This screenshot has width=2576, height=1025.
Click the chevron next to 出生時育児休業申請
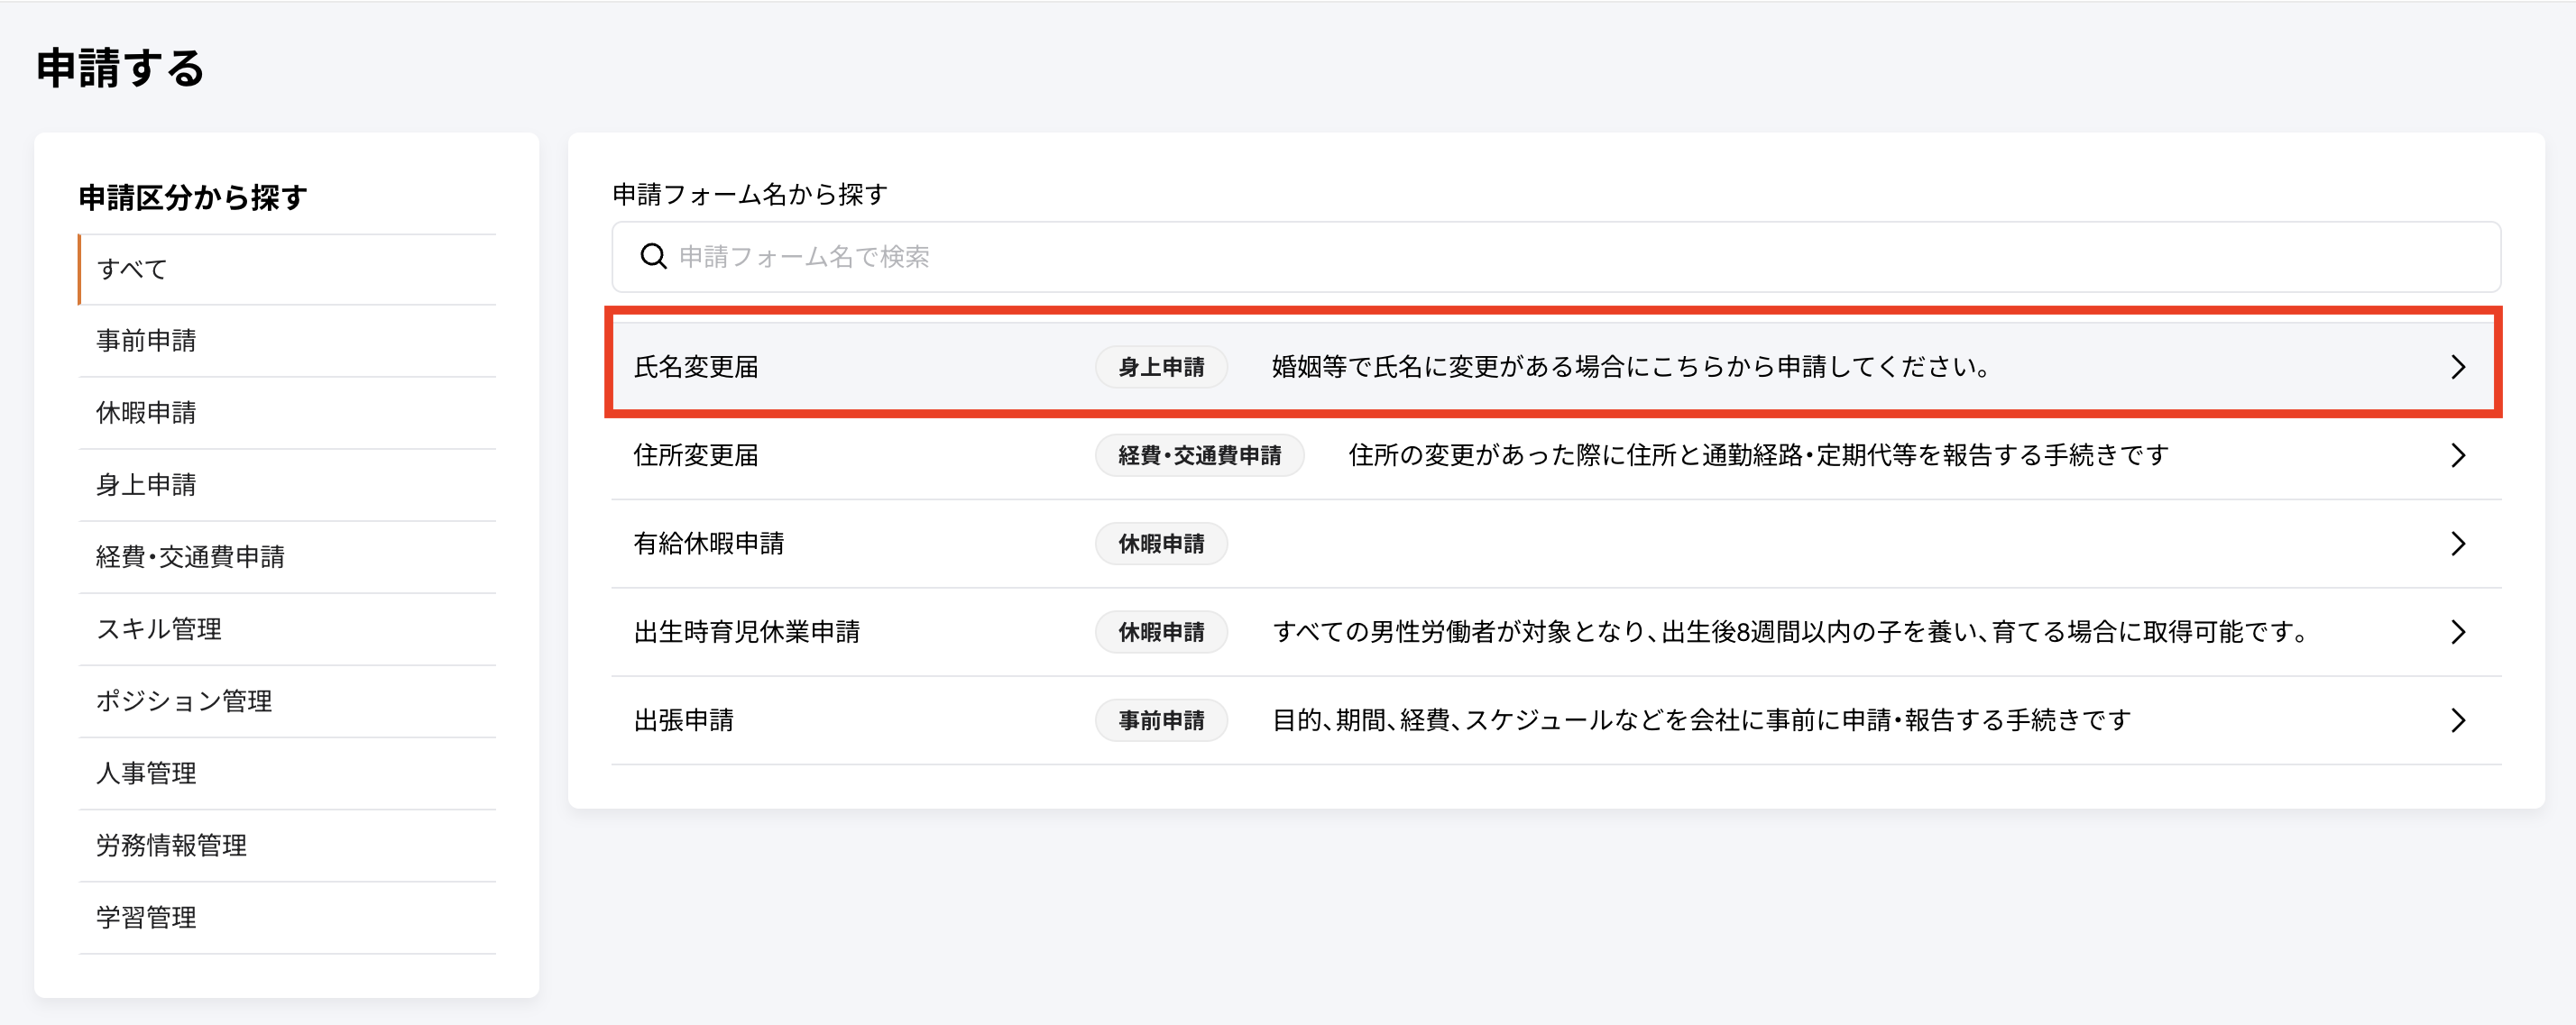[2460, 631]
